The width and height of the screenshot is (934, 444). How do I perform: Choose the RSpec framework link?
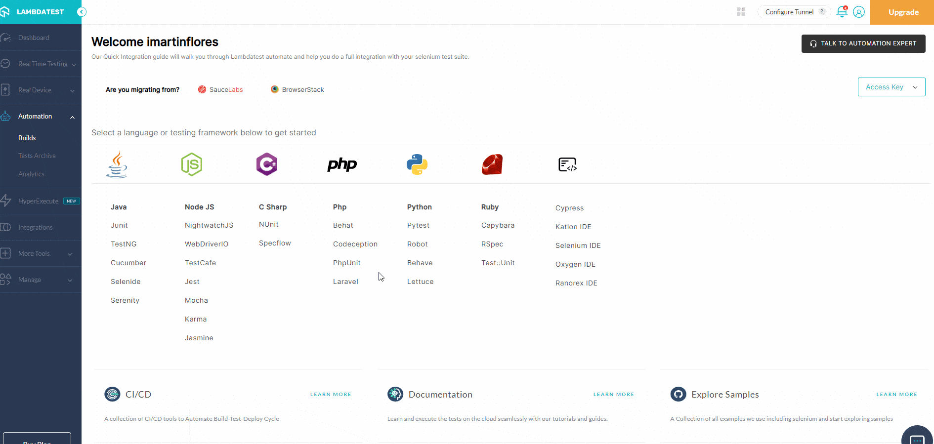click(492, 244)
